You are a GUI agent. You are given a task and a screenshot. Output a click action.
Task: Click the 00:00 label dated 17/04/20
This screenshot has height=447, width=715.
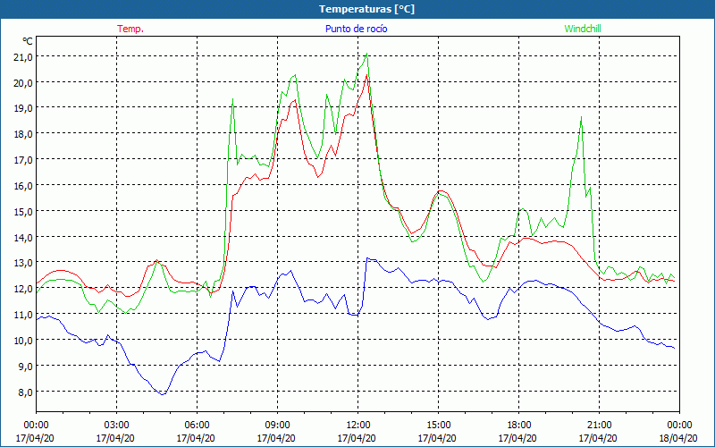tap(36, 426)
